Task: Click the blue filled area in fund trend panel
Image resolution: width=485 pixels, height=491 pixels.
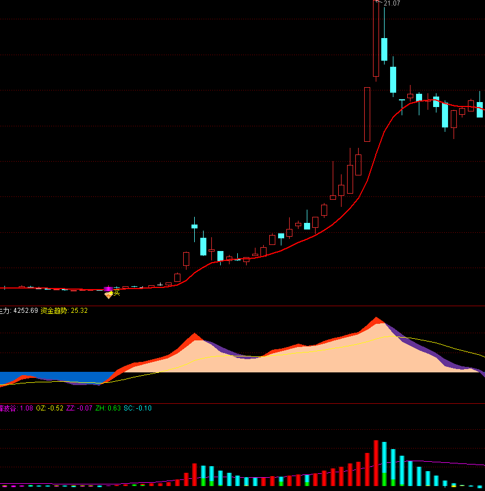Action: pyautogui.click(x=55, y=376)
